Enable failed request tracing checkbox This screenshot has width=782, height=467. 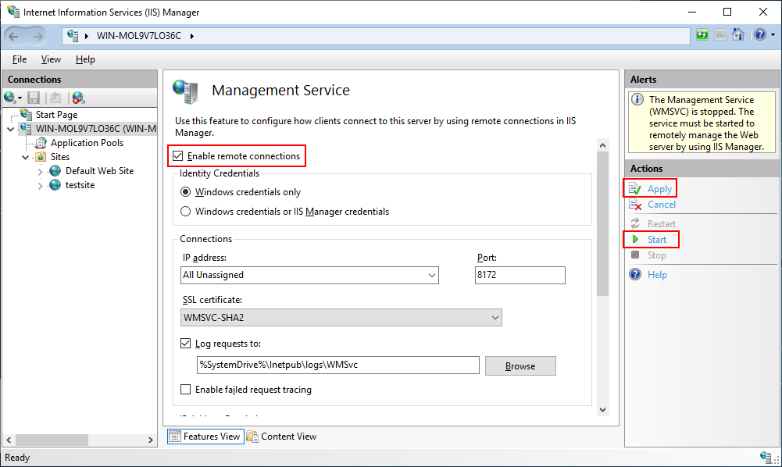click(186, 390)
